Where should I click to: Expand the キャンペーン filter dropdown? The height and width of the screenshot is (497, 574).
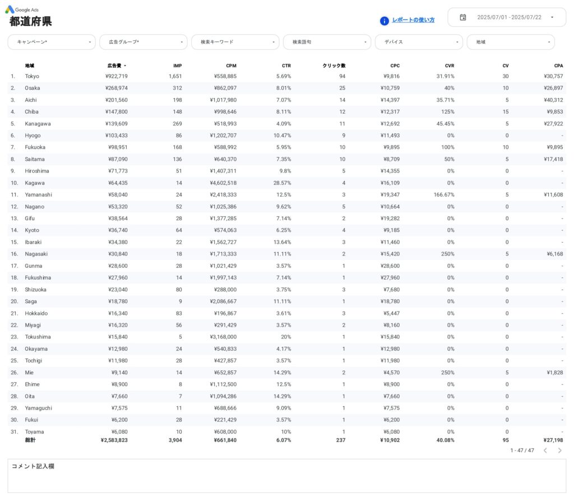52,42
